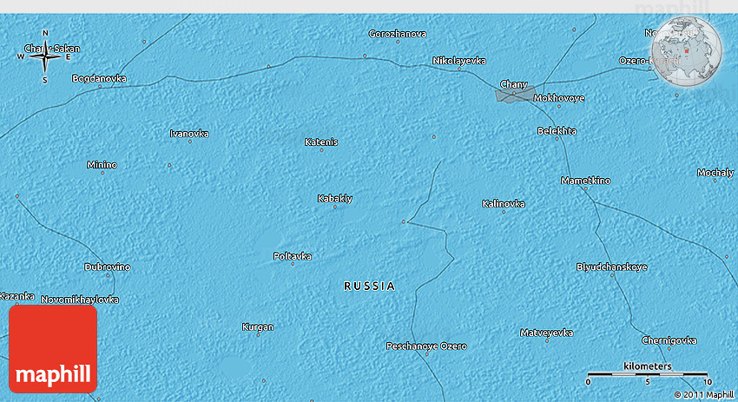Image resolution: width=738 pixels, height=402 pixels.
Task: Click the Kurgan label
Action: pyautogui.click(x=258, y=327)
